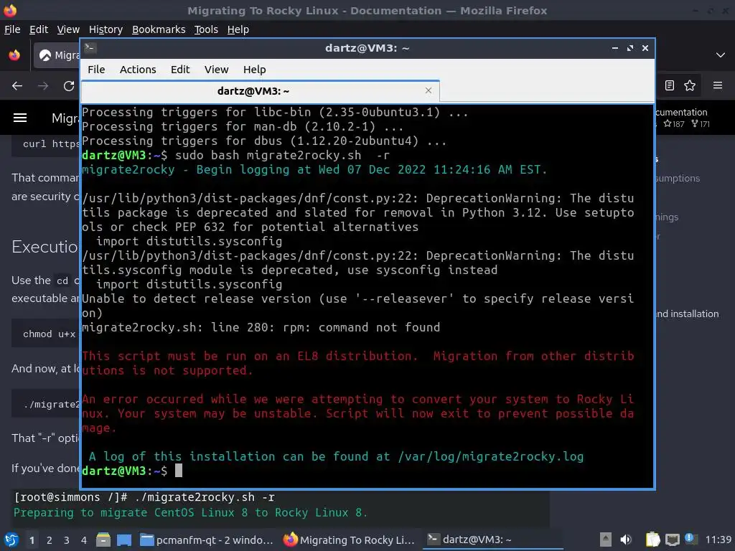Open Firefox History menu
This screenshot has width=735, height=551.
click(x=106, y=29)
